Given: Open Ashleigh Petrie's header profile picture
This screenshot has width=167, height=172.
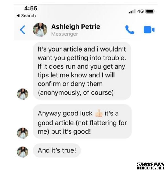Looking at the screenshot, I should [40, 29].
